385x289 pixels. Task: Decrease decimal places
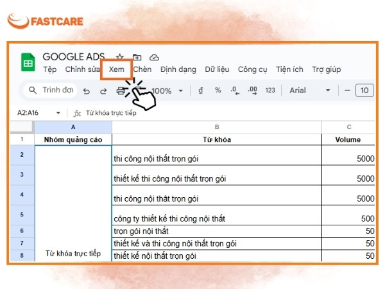pyautogui.click(x=235, y=91)
